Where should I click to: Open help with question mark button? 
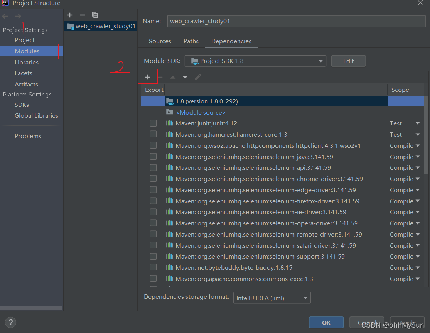tap(11, 322)
